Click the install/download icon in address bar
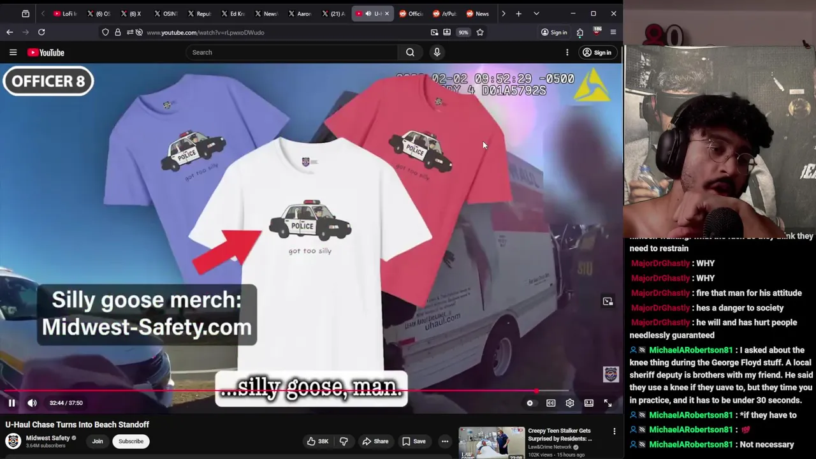816x459 pixels. point(447,33)
